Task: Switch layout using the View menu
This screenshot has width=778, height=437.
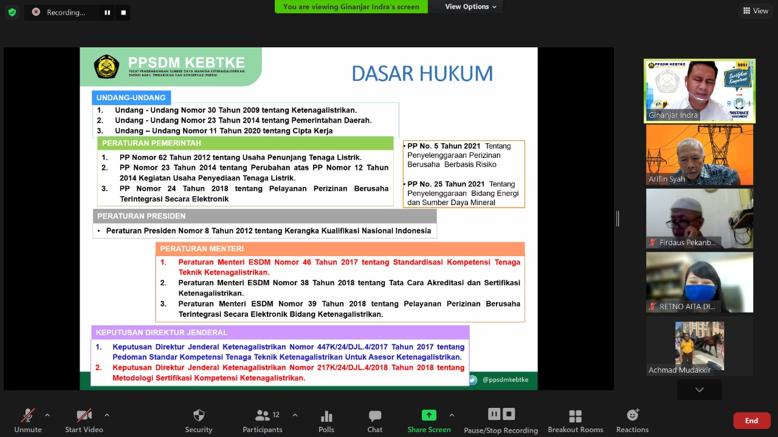Action: 756,10
